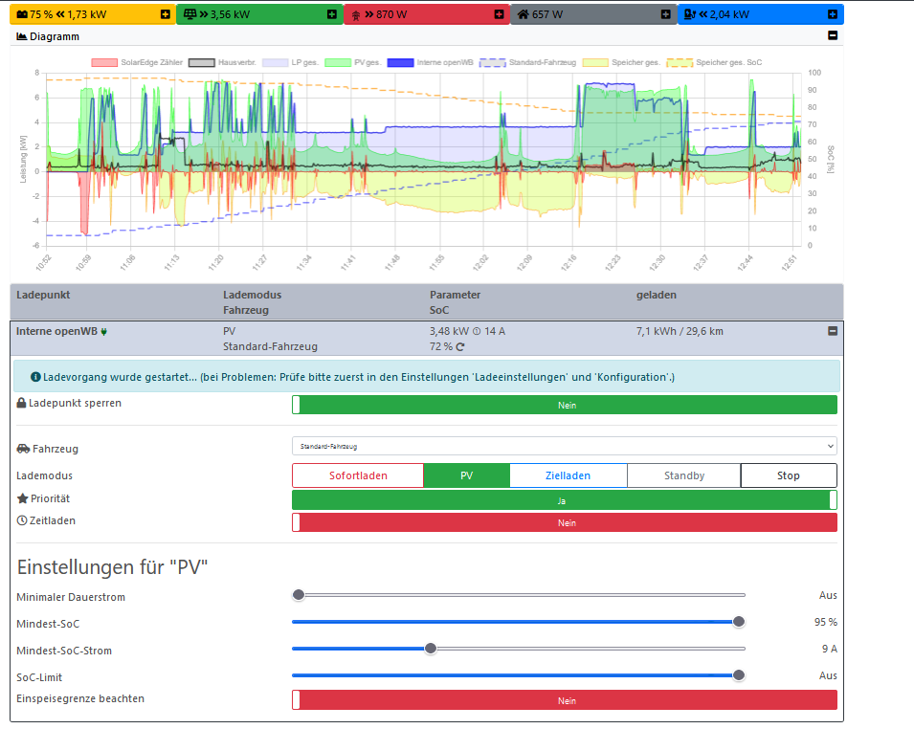Select Standby charge mode
The width and height of the screenshot is (914, 751).
point(684,475)
